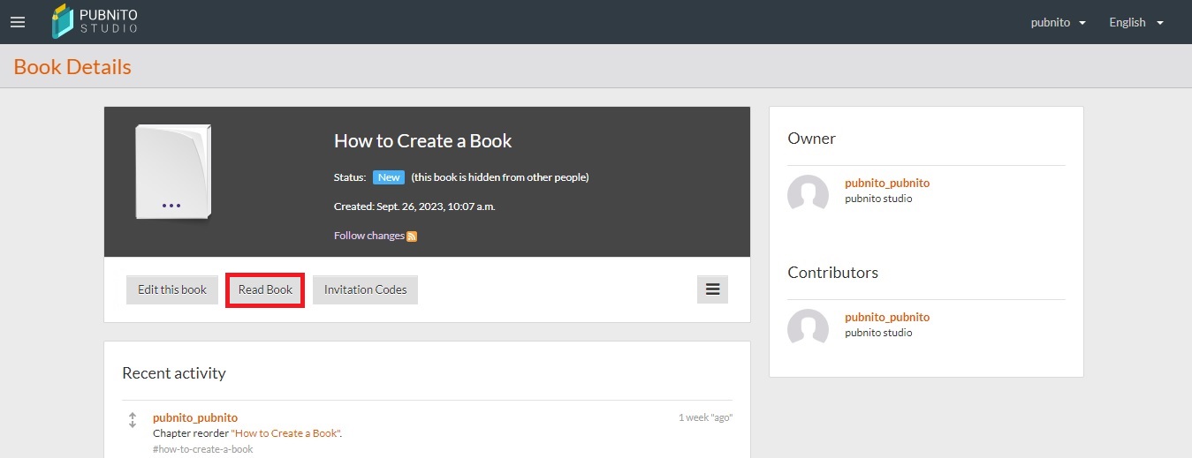The image size is (1192, 458).
Task: Click pubnito_pubnito in Recent activity
Action: click(195, 417)
